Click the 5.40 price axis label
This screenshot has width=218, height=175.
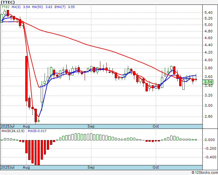(x=208, y=13)
